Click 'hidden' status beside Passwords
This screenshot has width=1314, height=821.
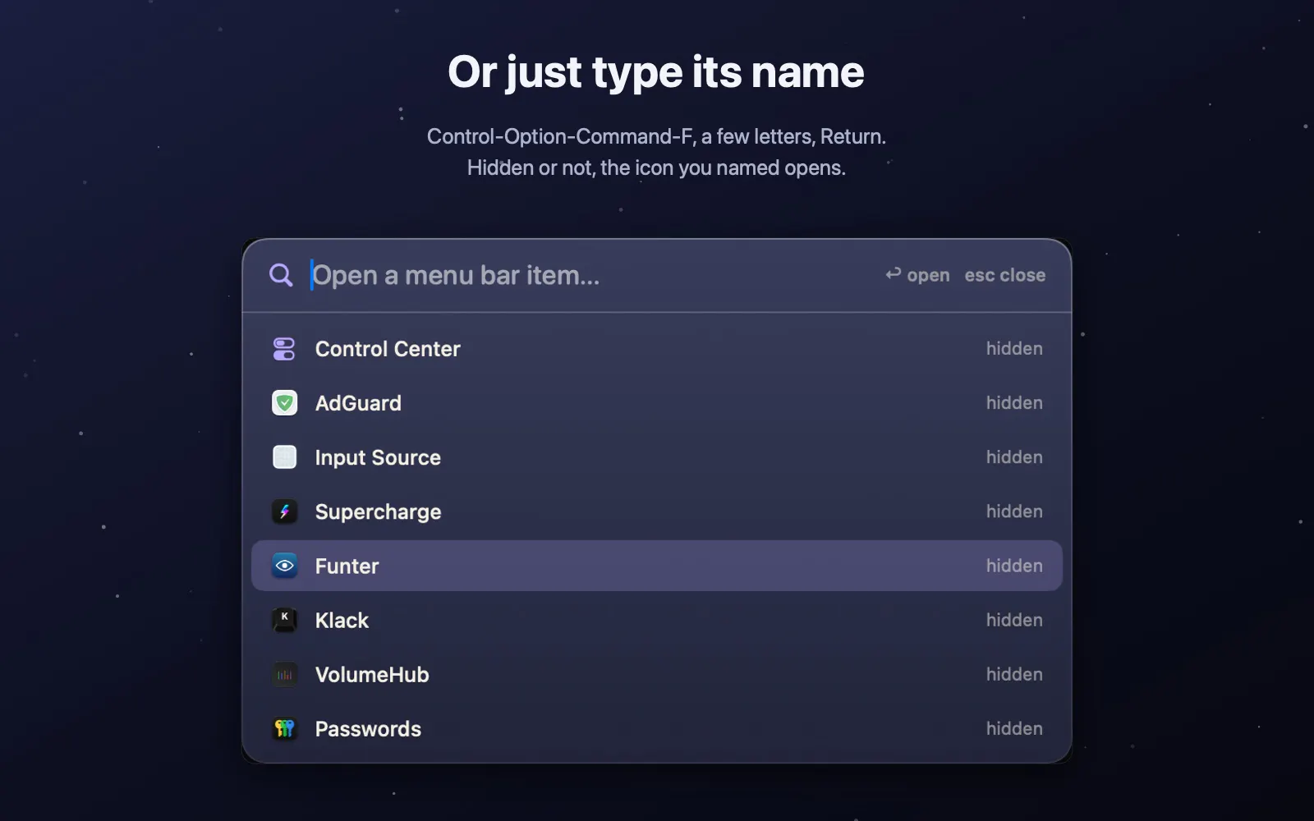pos(1014,727)
